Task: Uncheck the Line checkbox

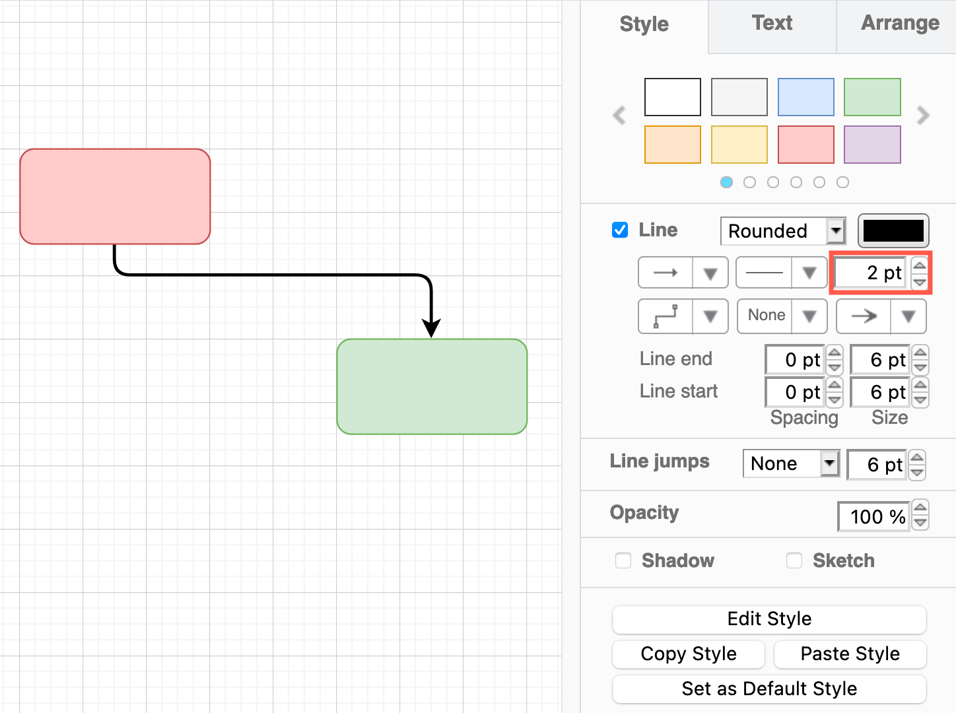Action: tap(620, 230)
